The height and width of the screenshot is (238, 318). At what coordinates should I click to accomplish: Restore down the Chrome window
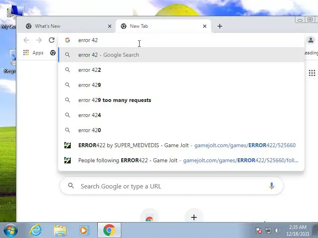[x=310, y=19]
